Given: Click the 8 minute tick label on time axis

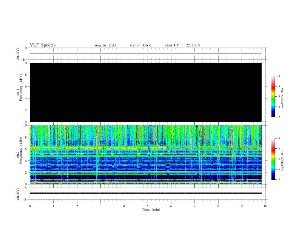Looking at the screenshot, I should (218, 206).
